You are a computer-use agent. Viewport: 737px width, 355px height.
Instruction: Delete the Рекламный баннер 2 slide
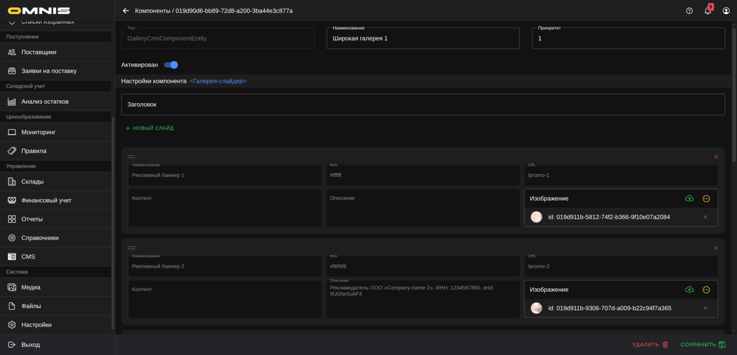[716, 248]
